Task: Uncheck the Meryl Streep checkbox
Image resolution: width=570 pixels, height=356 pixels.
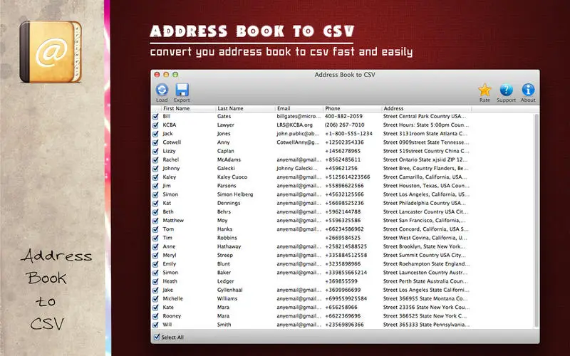Action: coord(155,256)
